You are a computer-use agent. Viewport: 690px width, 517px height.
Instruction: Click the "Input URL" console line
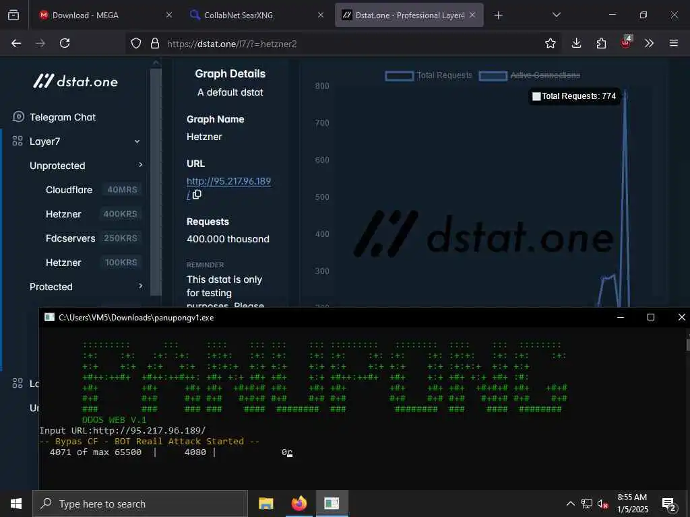(123, 430)
